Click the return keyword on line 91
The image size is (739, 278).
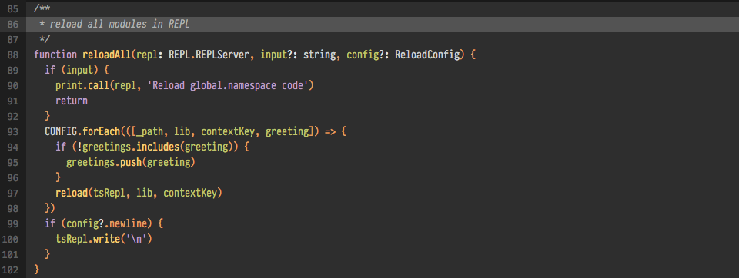(x=72, y=101)
